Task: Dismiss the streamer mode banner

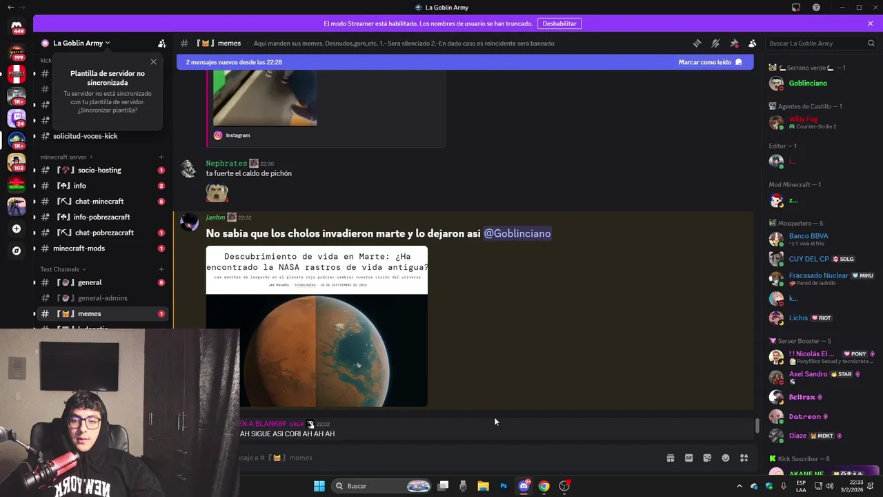Action: 871,23
